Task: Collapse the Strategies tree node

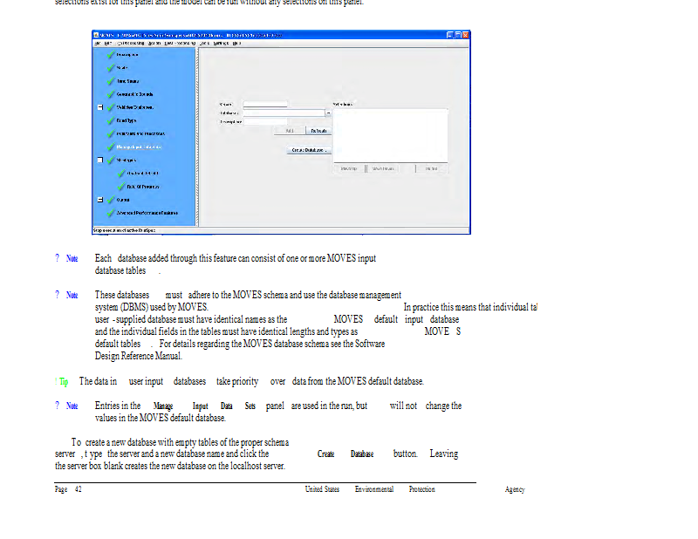Action: 100,160
